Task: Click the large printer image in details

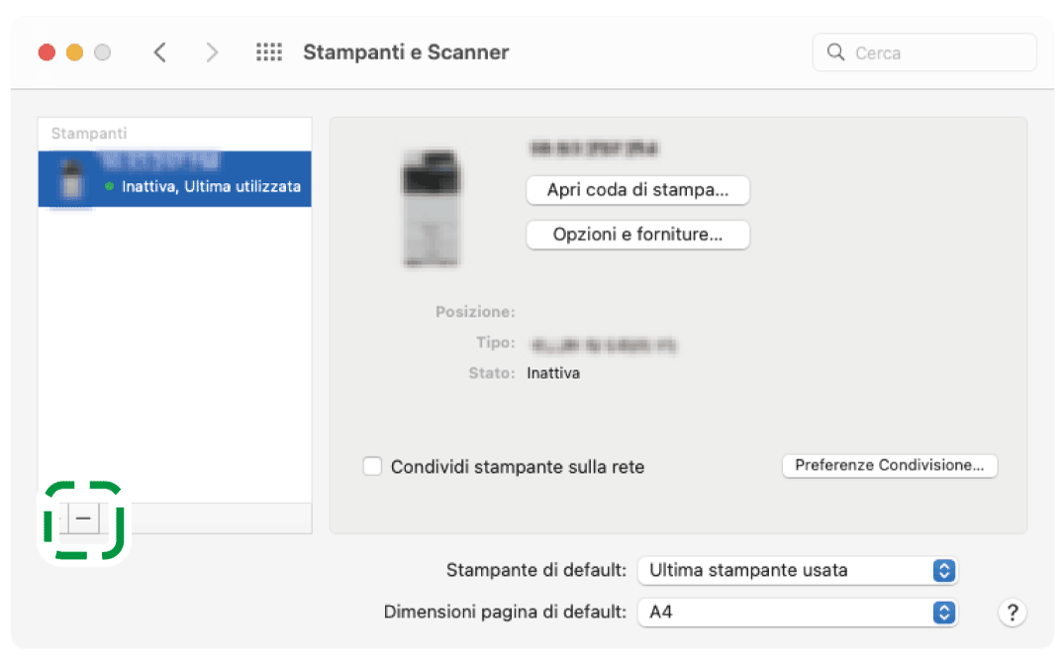Action: [x=433, y=208]
